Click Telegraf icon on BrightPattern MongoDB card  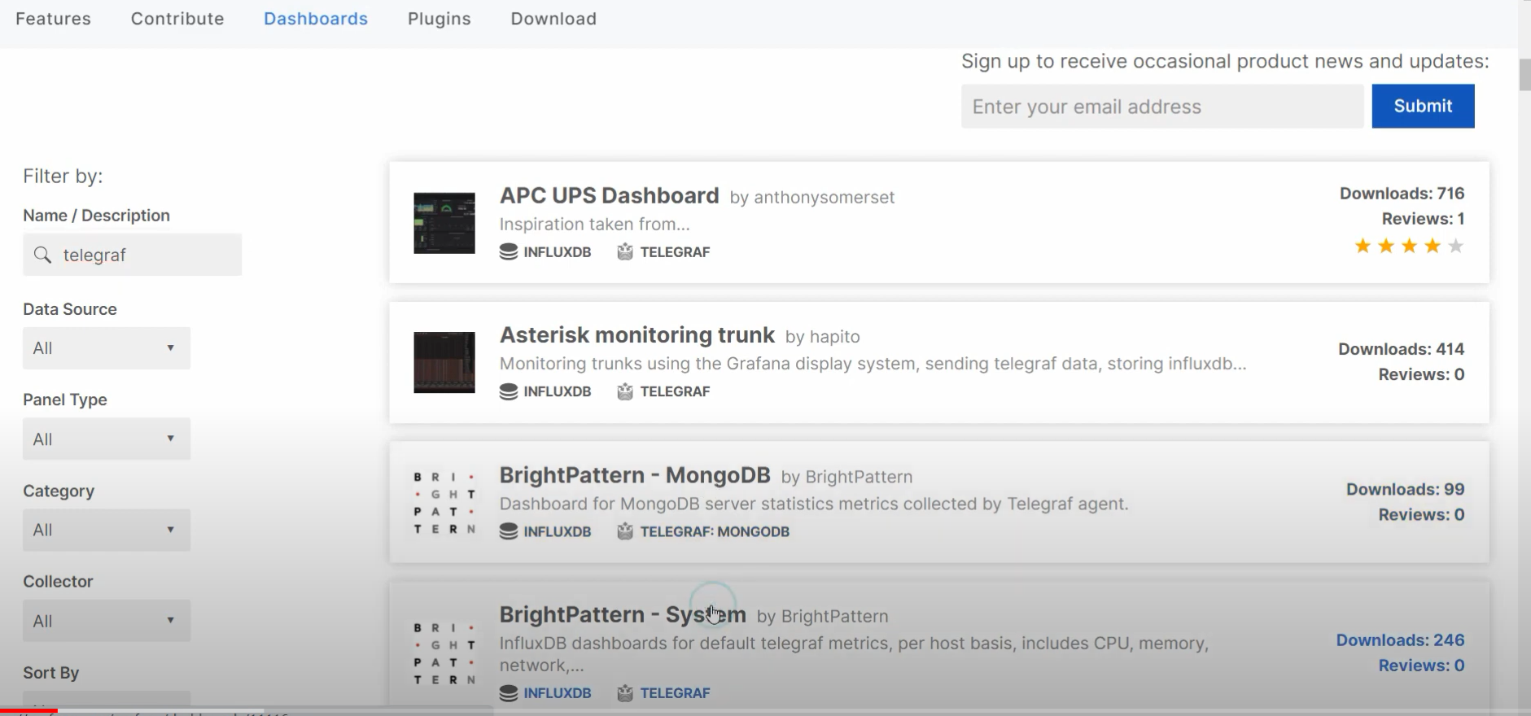625,531
